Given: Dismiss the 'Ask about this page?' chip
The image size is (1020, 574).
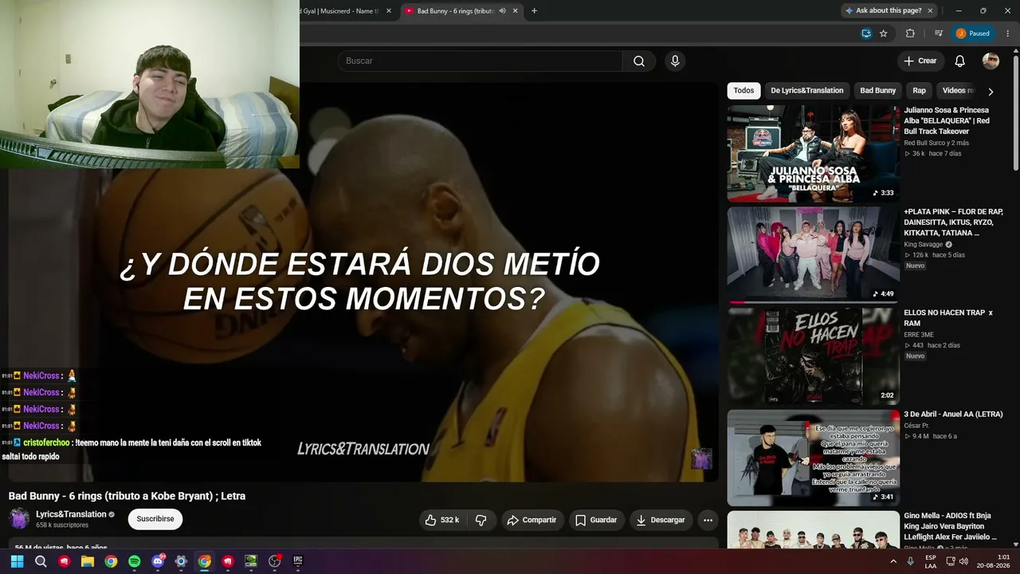Looking at the screenshot, I should pos(930,10).
